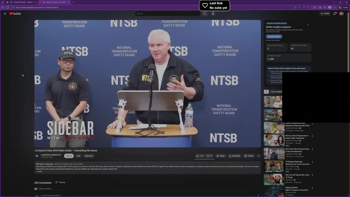Viewport: 350px width, 197px height.
Task: Go back in browser history
Action: click(3, 7)
